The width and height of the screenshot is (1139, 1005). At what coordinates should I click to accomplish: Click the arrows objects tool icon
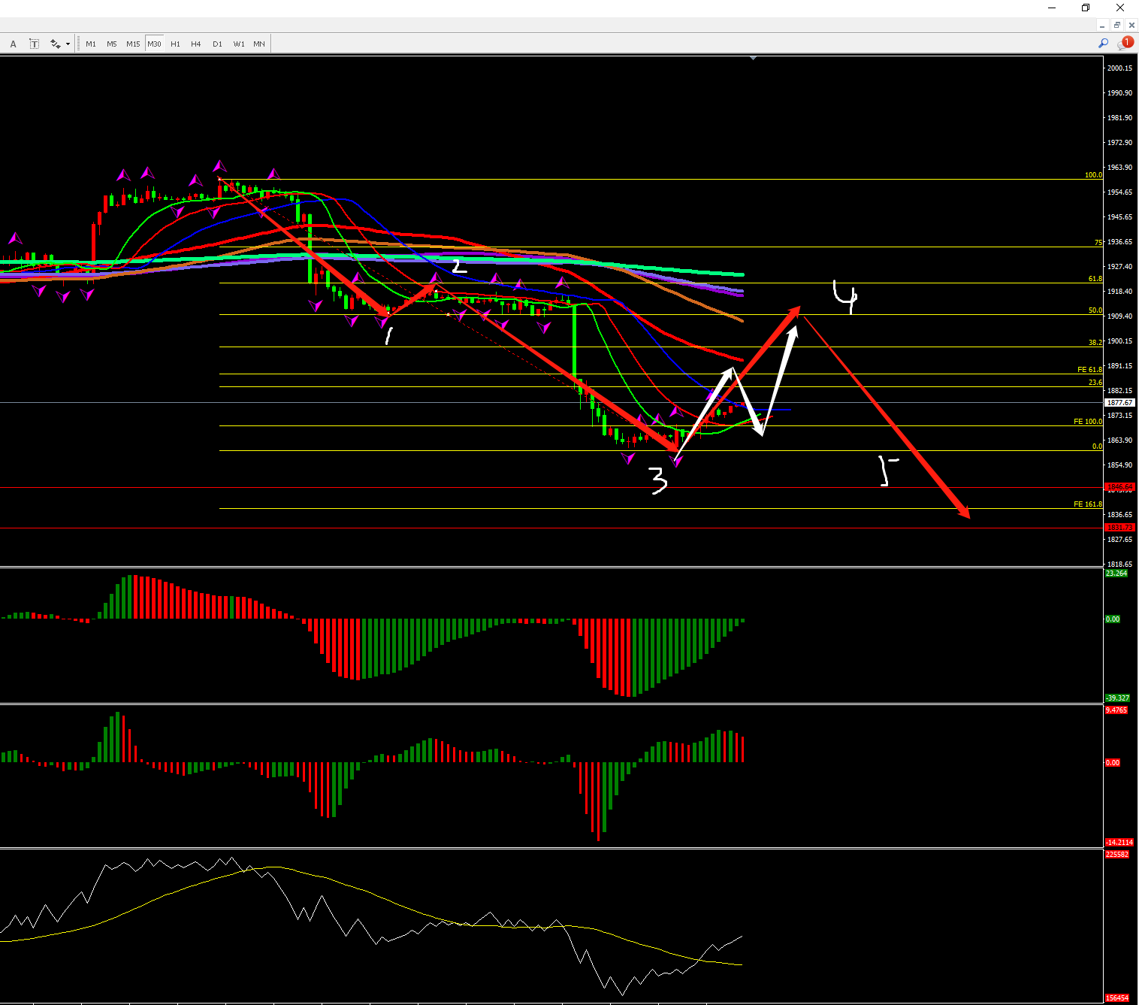55,44
